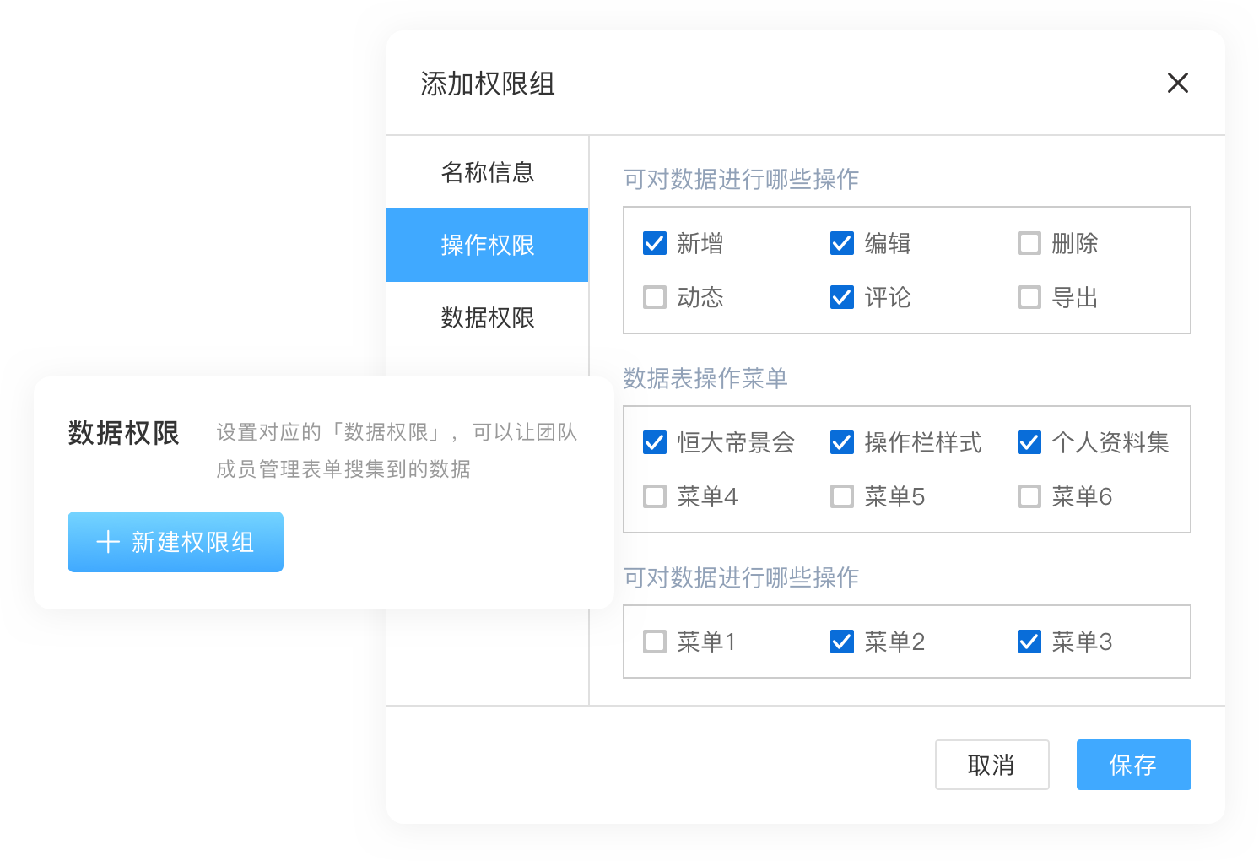The height and width of the screenshot is (861, 1259).
Task: Enable the 删除 checkbox
Action: click(1029, 243)
